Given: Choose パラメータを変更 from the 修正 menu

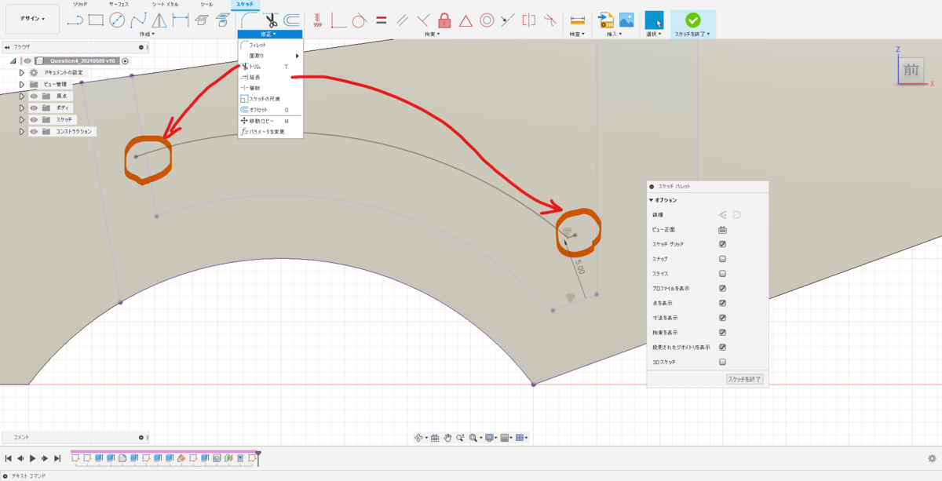Looking at the screenshot, I should tap(271, 132).
